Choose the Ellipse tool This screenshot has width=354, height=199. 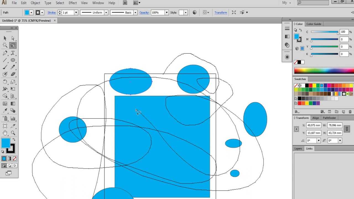[x=13, y=60]
